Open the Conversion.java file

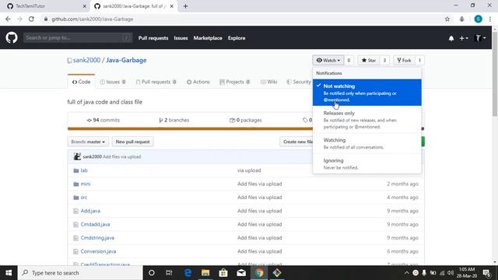pyautogui.click(x=98, y=251)
